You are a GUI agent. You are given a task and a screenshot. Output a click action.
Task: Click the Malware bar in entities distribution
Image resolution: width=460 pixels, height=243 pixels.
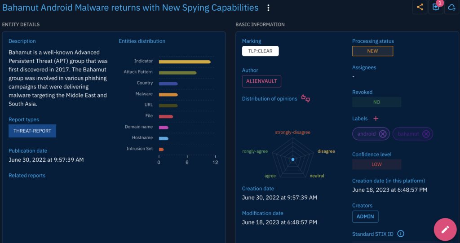[x=168, y=94]
